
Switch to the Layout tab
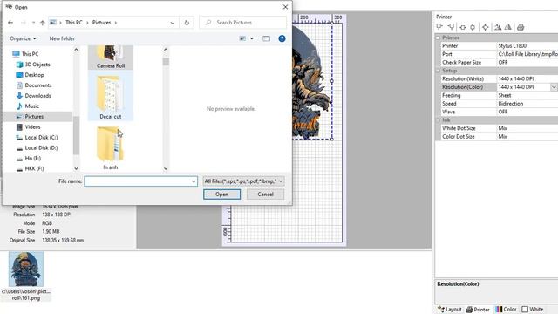450,310
